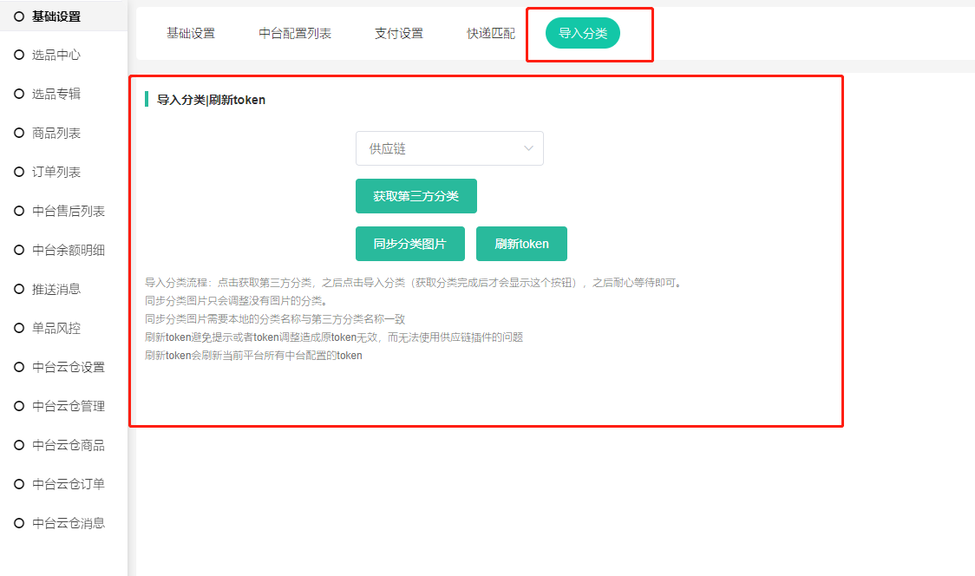
Task: Select 单品风控 in the sidebar
Action: point(56,328)
